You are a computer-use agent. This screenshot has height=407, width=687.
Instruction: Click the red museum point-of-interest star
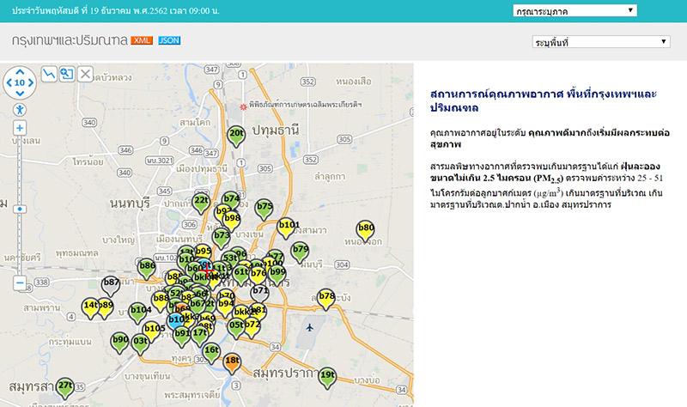click(x=243, y=106)
